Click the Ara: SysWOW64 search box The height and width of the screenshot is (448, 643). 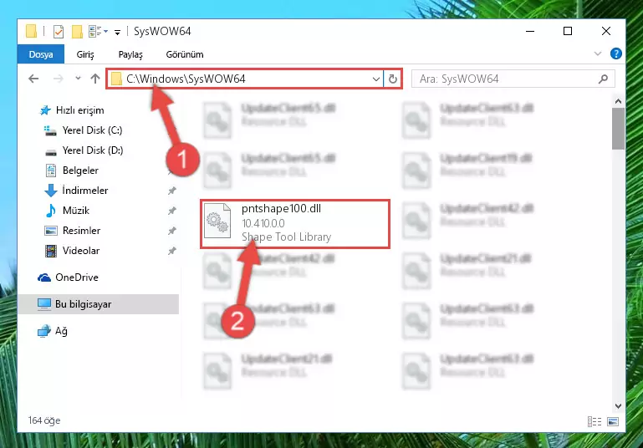click(x=513, y=79)
